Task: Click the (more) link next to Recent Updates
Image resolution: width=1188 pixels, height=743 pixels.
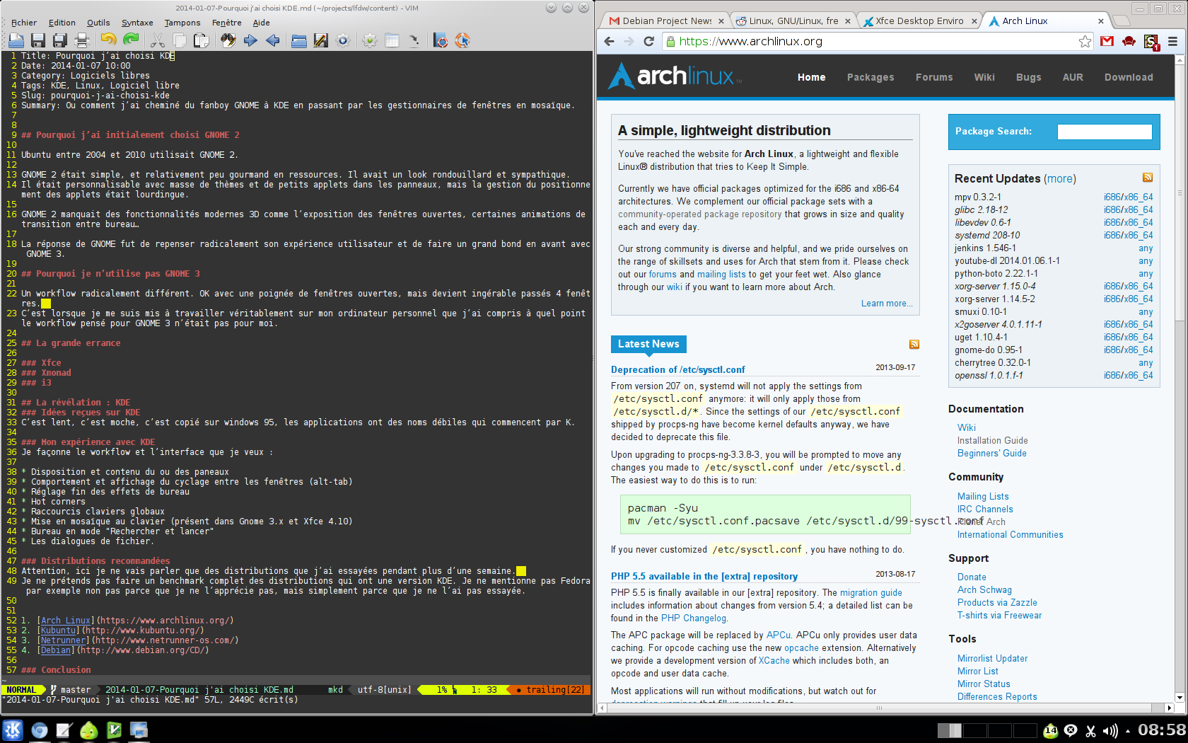Action: pyautogui.click(x=1060, y=178)
